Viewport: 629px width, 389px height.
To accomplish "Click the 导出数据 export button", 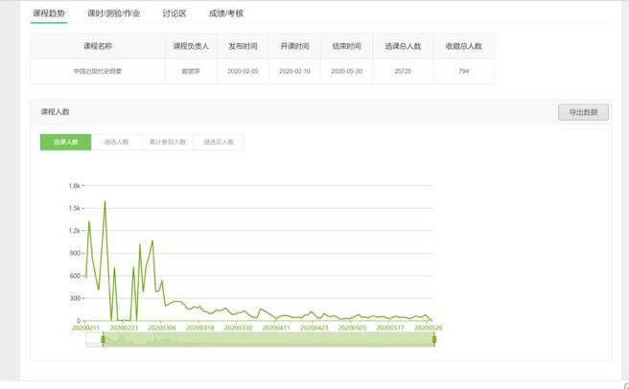I will 583,112.
